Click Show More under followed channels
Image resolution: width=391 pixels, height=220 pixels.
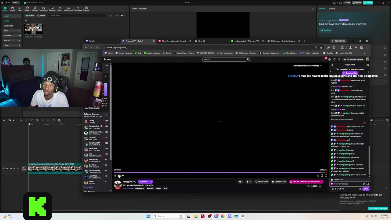point(89,187)
